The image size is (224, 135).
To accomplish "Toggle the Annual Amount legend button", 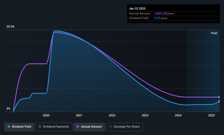I will click(89, 127).
